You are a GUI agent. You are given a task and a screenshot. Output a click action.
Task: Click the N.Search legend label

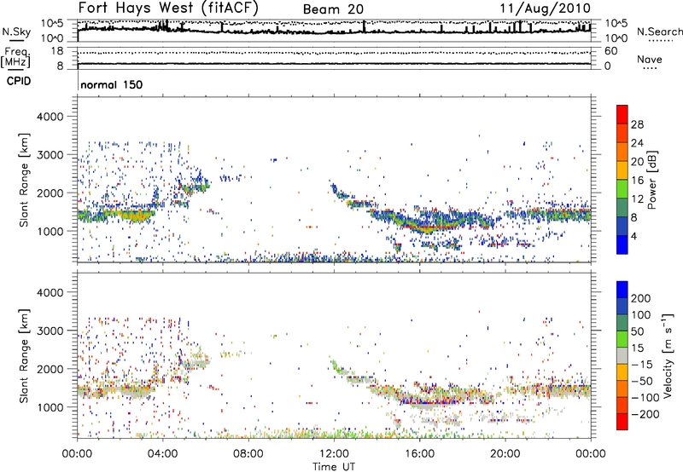pos(659,32)
